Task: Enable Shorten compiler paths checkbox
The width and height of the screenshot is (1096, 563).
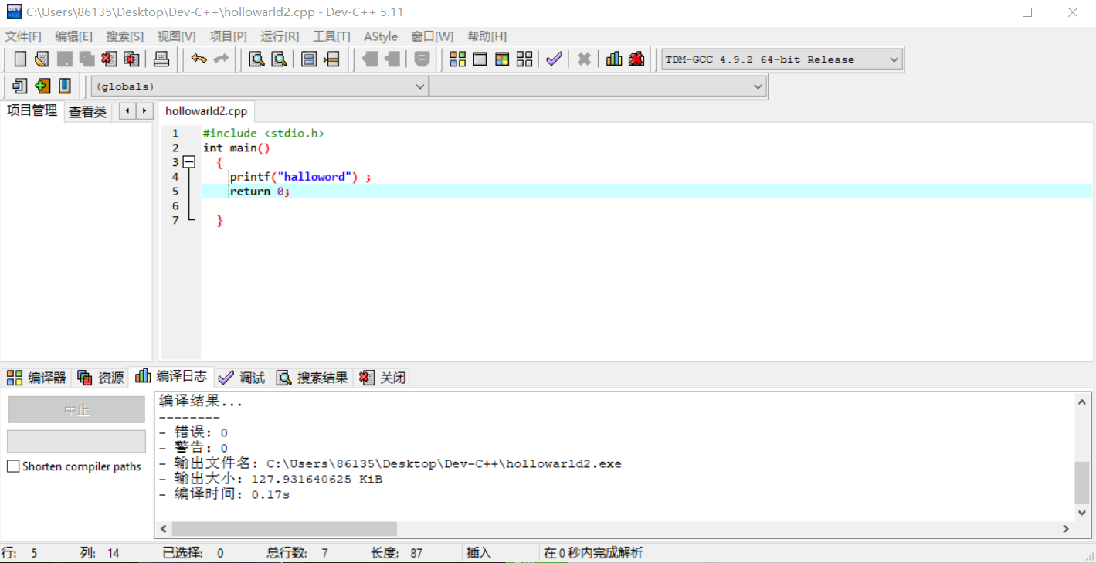Action: (13, 466)
